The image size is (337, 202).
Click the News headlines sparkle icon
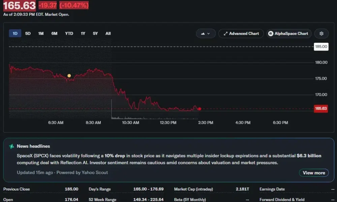pos(11,146)
